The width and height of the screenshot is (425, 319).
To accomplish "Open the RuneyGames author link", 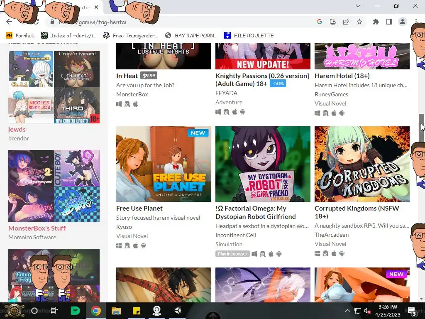I will point(331,94).
